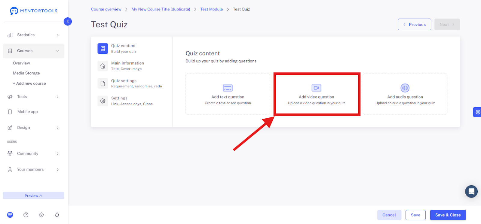
Task: Click the MentorTools logo
Action: click(33, 11)
